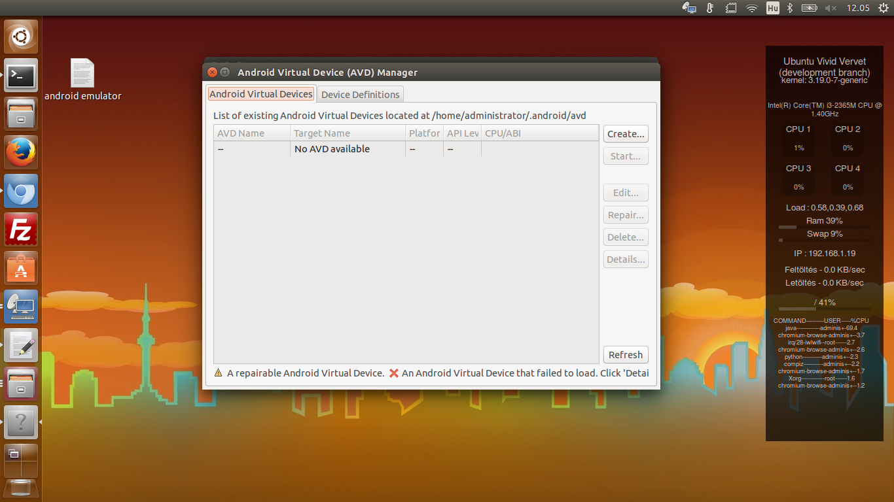
Task: Open the system power gear menu
Action: (x=882, y=8)
